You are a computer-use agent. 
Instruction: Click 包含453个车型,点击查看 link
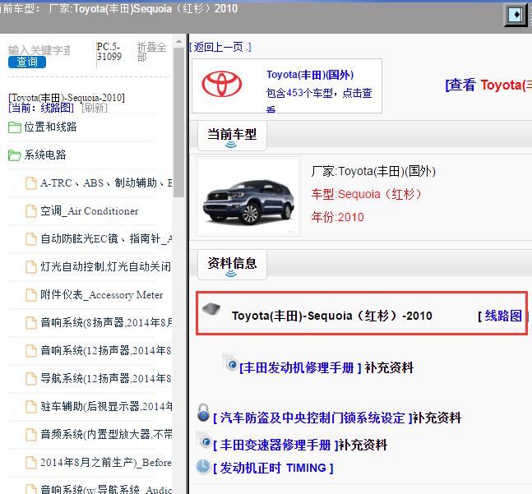point(319,100)
